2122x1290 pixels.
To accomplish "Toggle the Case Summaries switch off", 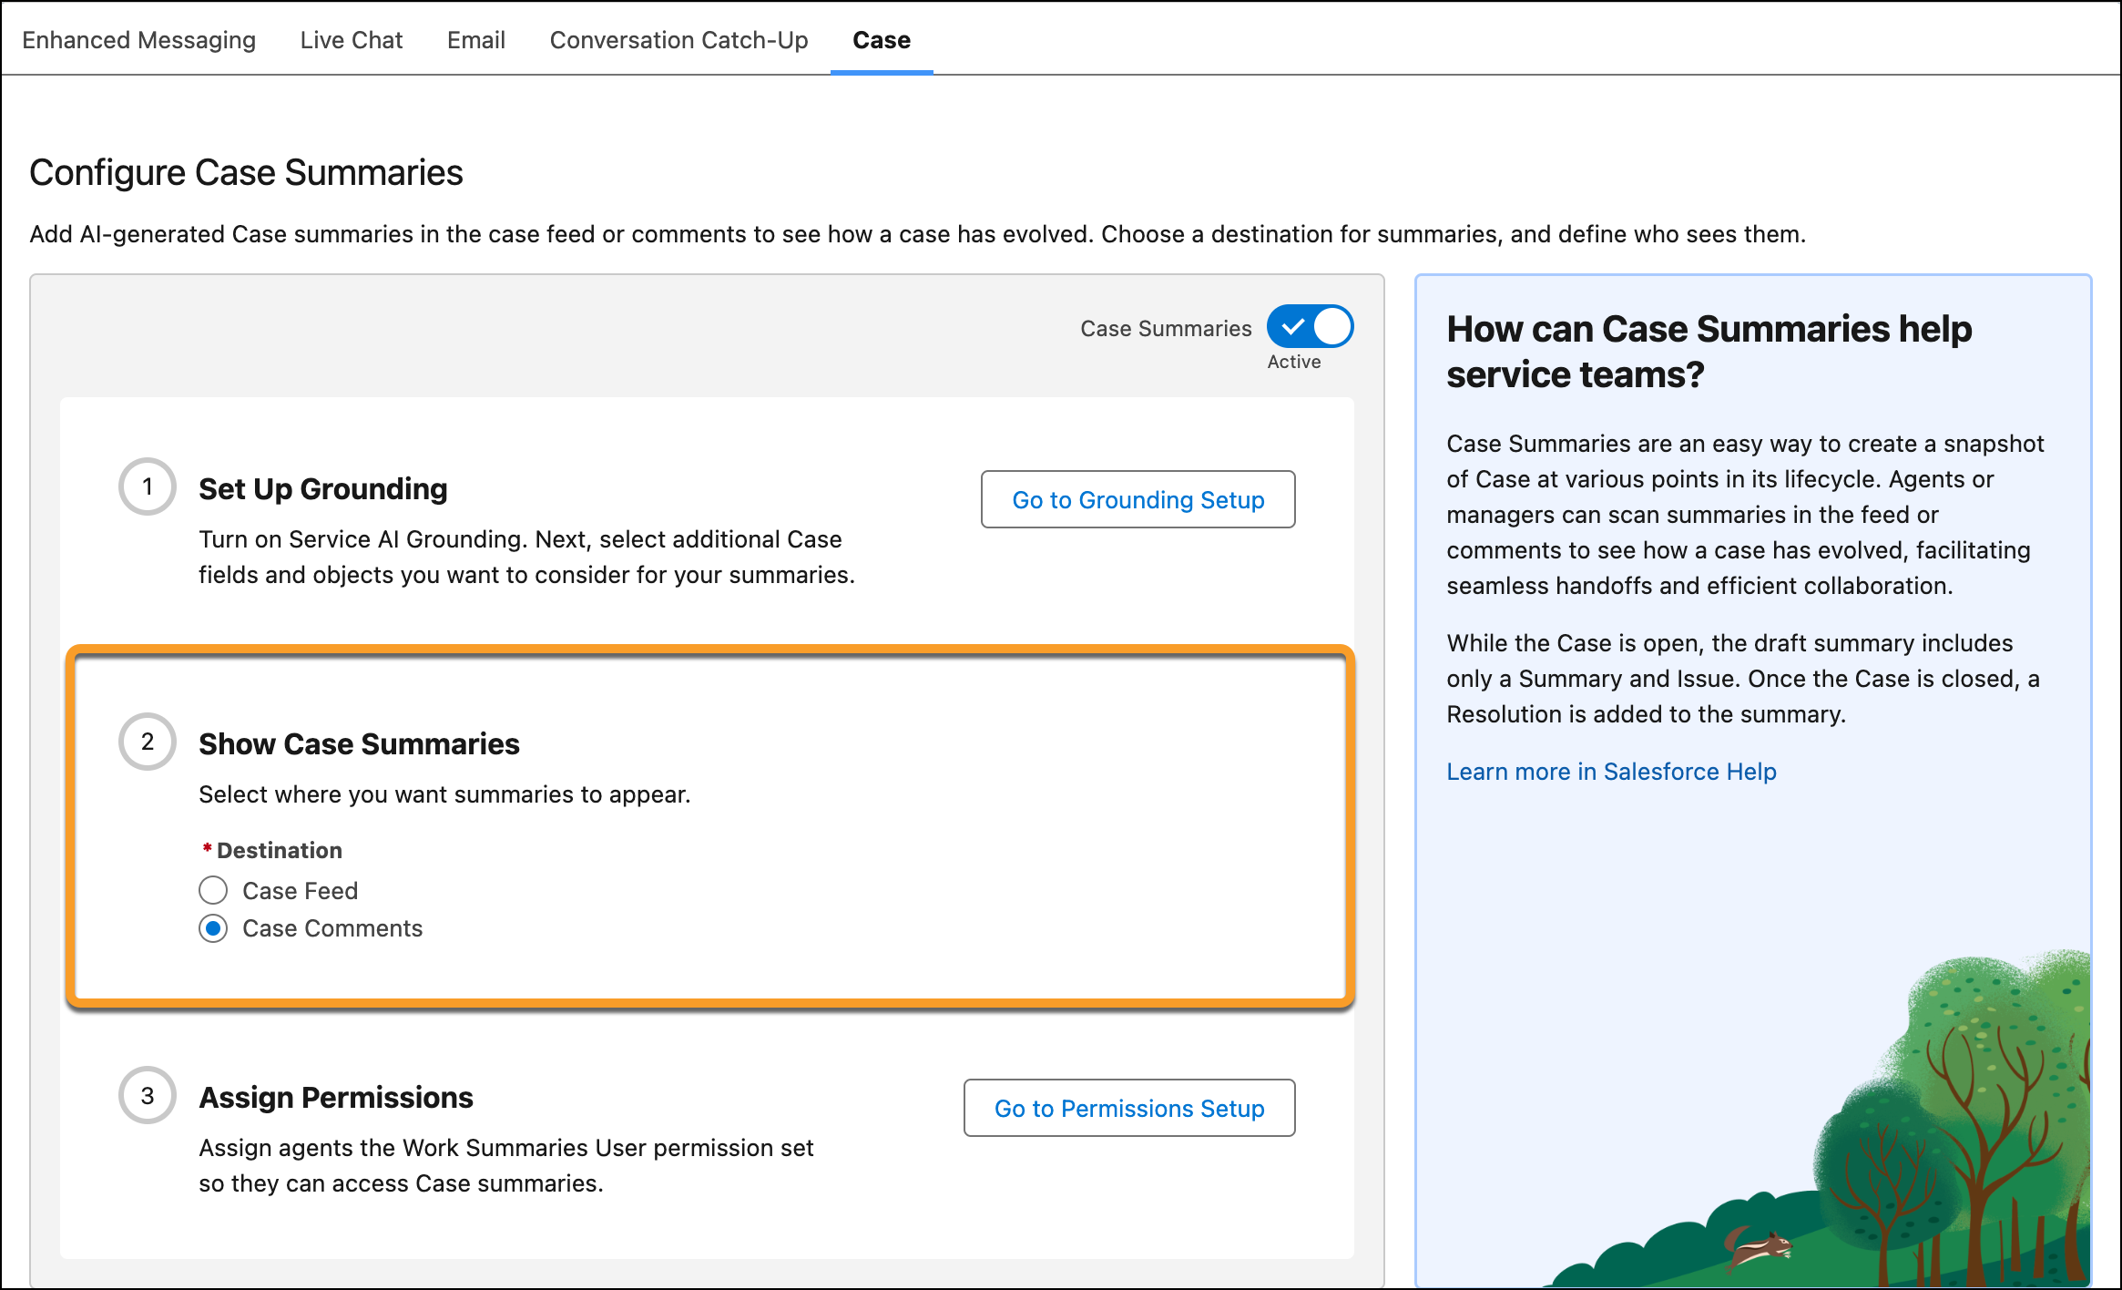I will pyautogui.click(x=1310, y=326).
